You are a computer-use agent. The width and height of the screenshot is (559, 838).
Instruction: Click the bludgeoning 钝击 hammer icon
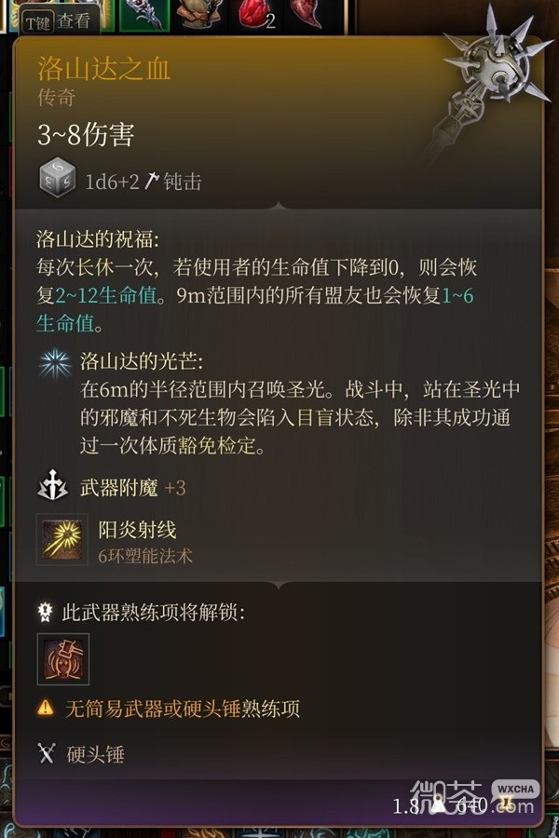coord(152,182)
